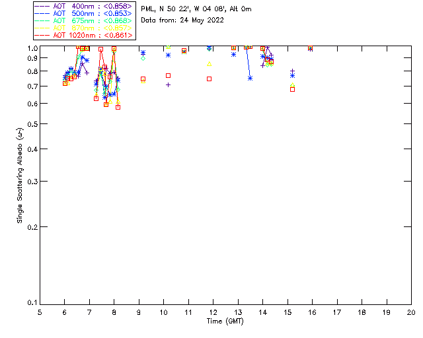Click the yellow triangle marker near 11.8 GMT
This screenshot has height=338, width=423.
coord(209,64)
